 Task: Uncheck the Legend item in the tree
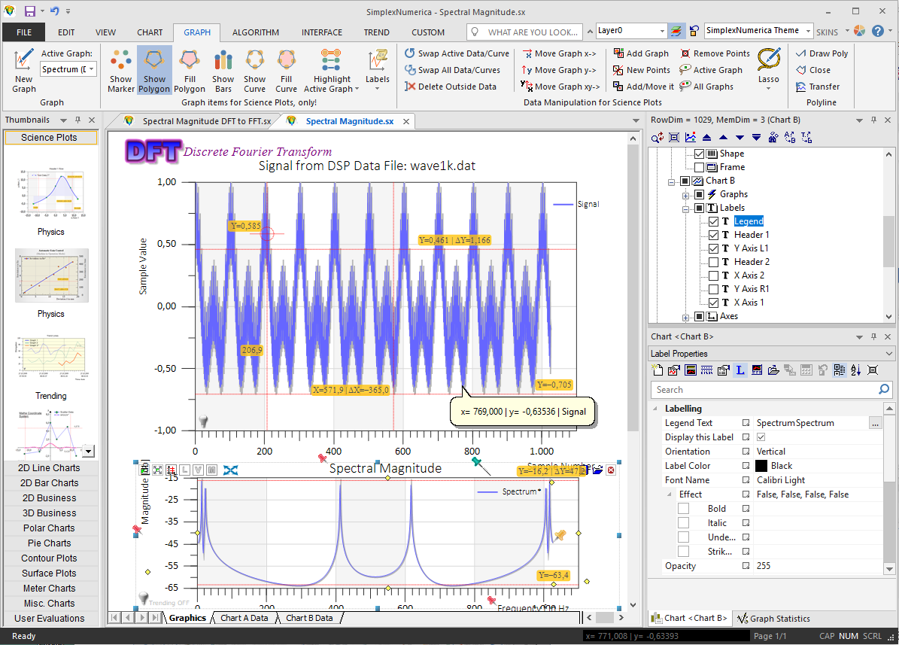point(713,221)
